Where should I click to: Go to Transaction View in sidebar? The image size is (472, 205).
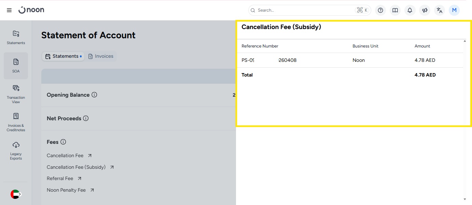(16, 94)
